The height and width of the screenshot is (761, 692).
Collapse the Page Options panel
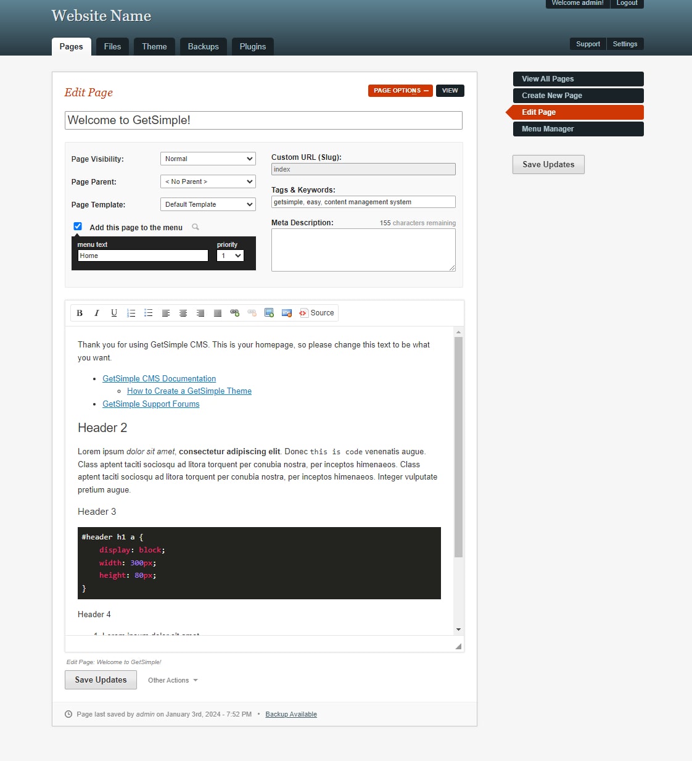(x=400, y=91)
